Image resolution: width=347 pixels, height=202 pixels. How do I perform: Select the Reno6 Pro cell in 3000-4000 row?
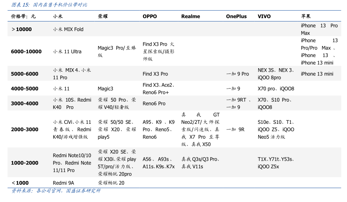pyautogui.click(x=154, y=103)
